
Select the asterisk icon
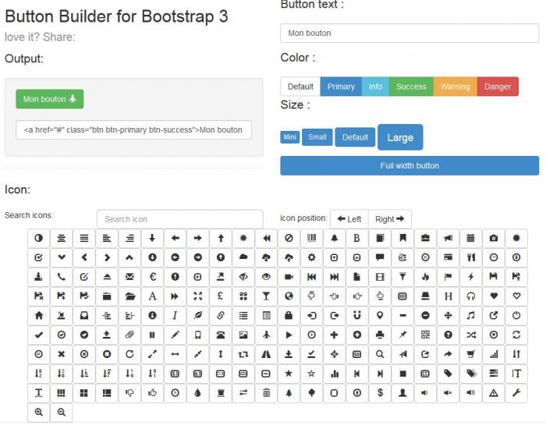(x=243, y=238)
